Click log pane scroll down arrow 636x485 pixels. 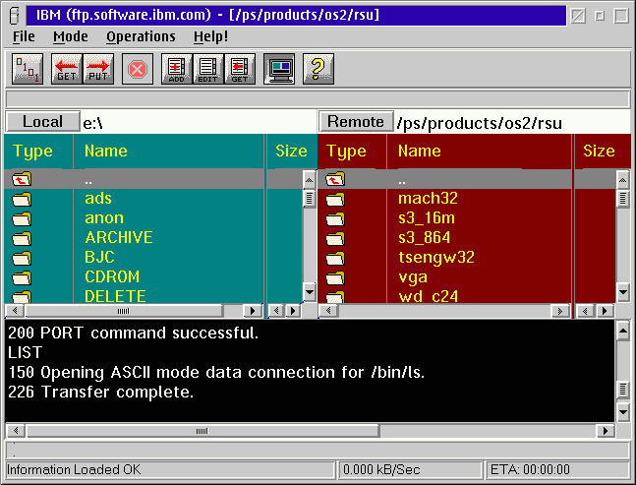coord(623,412)
